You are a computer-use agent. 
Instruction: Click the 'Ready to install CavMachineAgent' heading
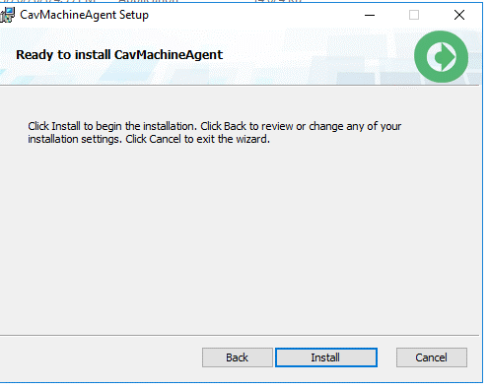coord(119,54)
